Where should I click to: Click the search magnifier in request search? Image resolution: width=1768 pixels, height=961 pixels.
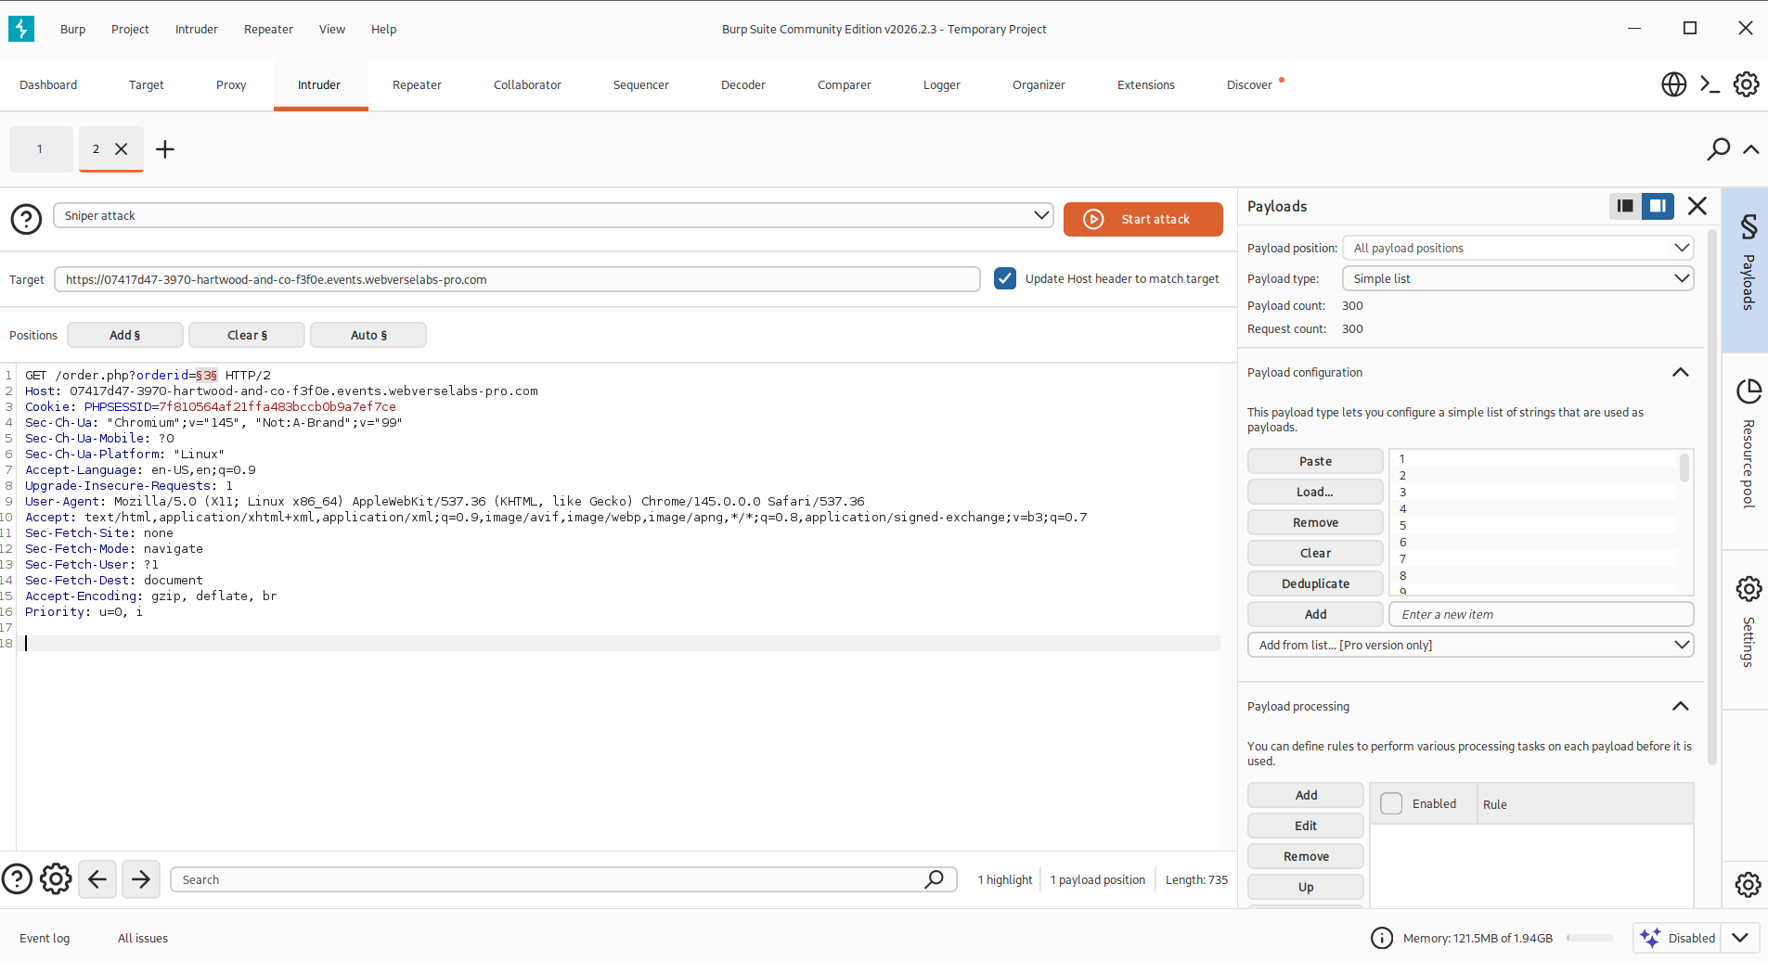(x=934, y=878)
